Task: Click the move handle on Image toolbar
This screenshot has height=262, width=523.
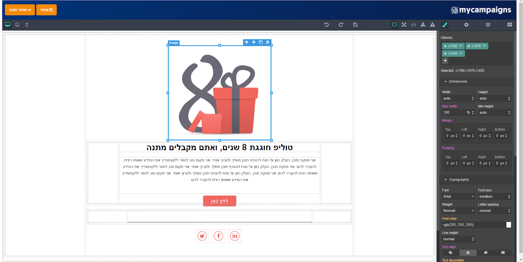Action: 254,42
